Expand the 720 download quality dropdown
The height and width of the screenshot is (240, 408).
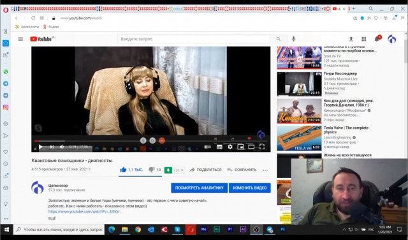(x=178, y=170)
